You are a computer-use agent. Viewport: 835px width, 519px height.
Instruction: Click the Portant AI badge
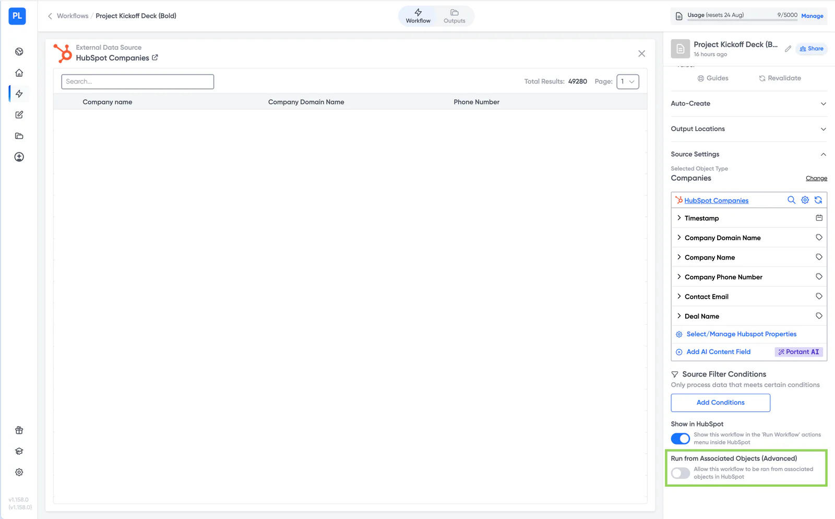pyautogui.click(x=799, y=352)
